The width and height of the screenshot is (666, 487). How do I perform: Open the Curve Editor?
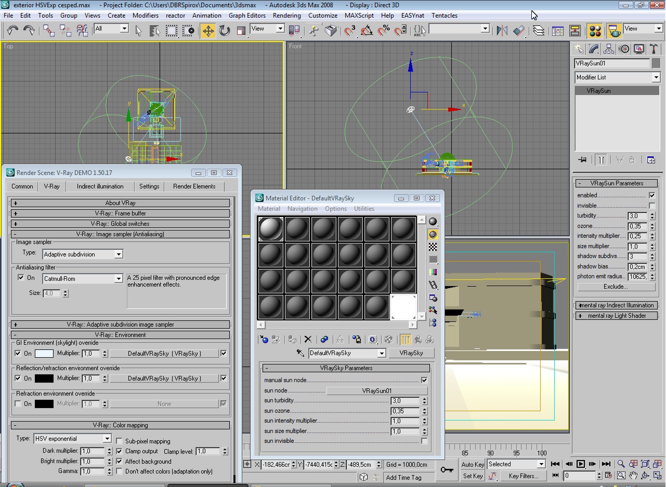[x=558, y=31]
